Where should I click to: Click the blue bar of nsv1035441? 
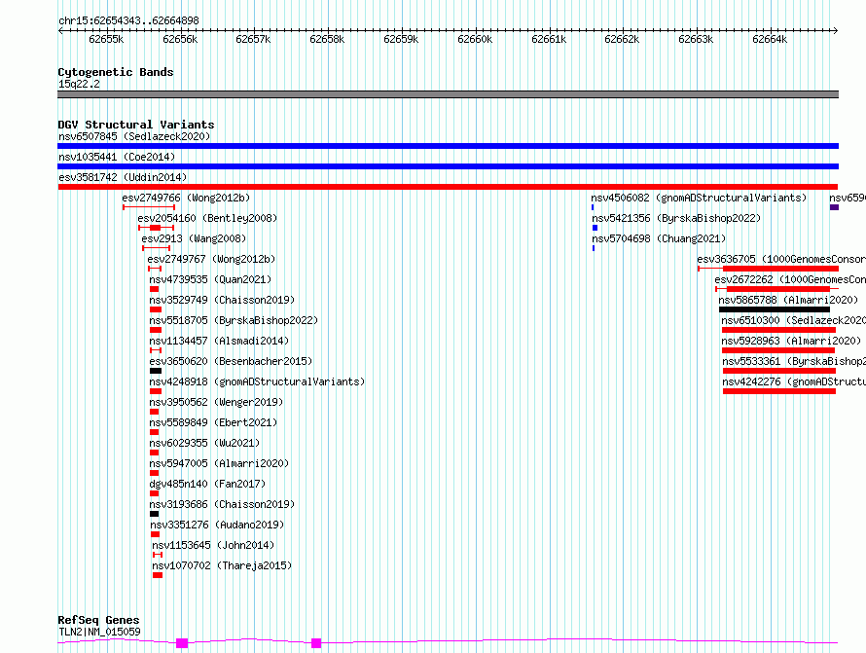pyautogui.click(x=448, y=166)
